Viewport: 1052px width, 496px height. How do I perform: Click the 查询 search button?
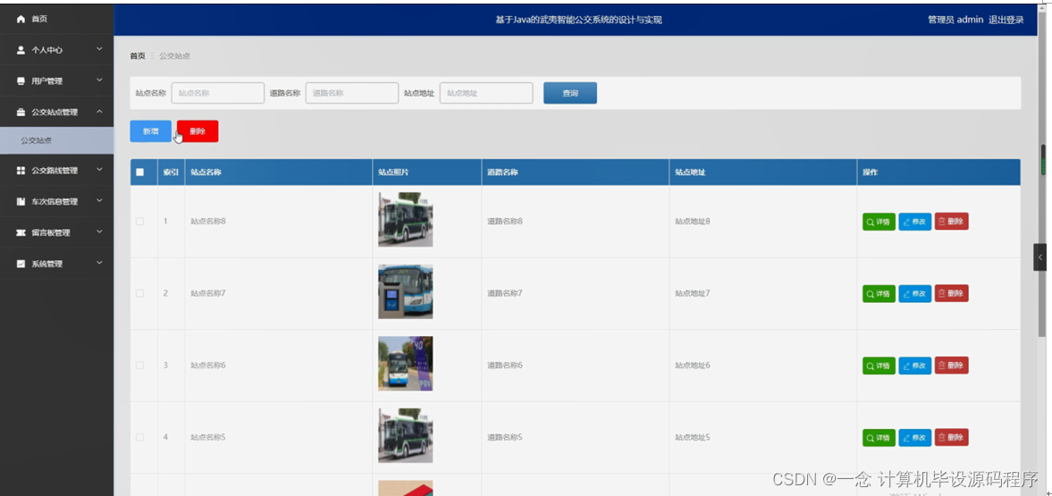pyautogui.click(x=569, y=93)
